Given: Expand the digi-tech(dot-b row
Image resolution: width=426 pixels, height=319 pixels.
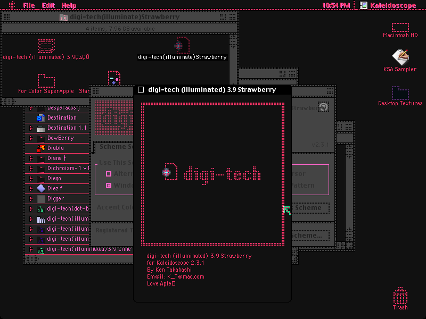Looking at the screenshot, I should pyautogui.click(x=31, y=209).
